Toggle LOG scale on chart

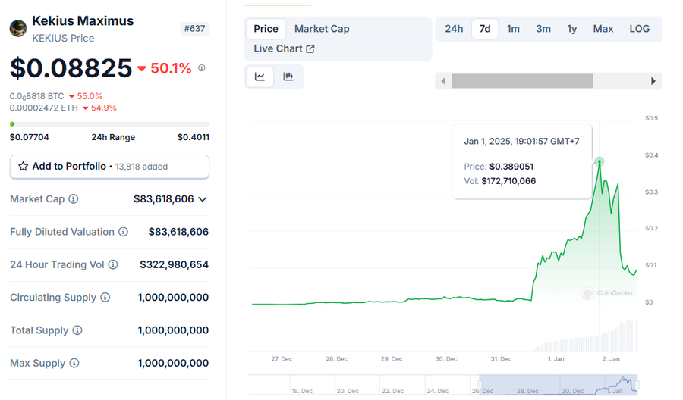click(x=639, y=29)
